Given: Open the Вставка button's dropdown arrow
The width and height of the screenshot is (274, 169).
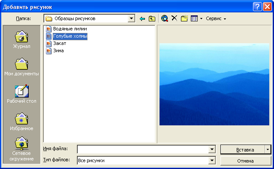Looking at the screenshot, I should 268,150.
